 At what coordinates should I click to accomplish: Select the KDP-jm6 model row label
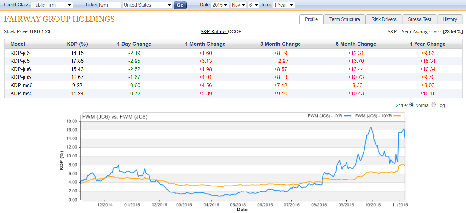tap(21, 69)
